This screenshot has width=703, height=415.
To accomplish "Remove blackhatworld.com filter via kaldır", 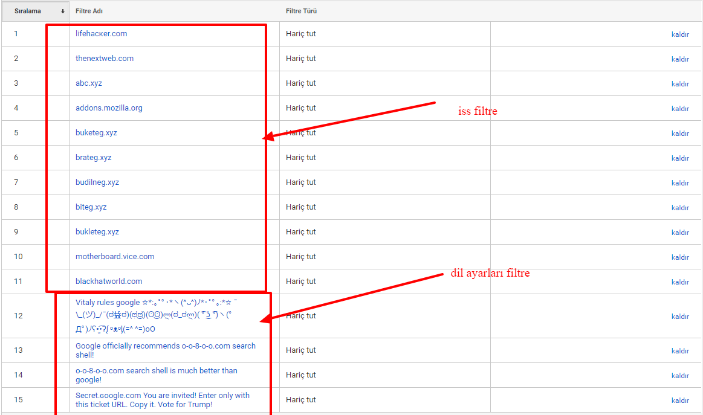I will coord(680,282).
